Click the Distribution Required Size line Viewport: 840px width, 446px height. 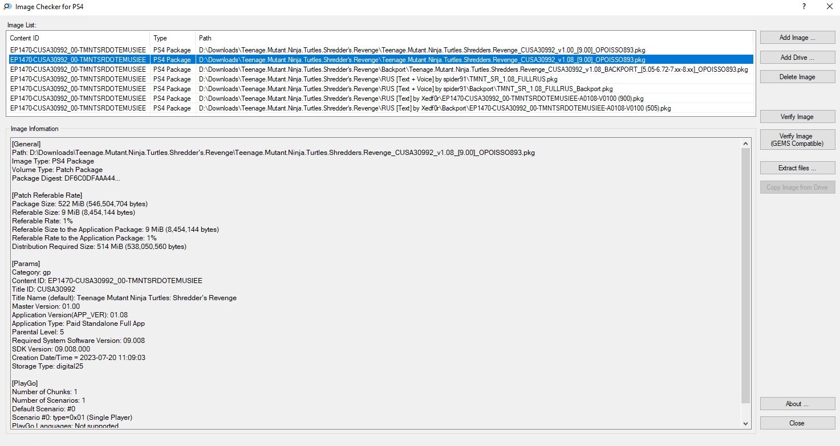pyautogui.click(x=99, y=247)
